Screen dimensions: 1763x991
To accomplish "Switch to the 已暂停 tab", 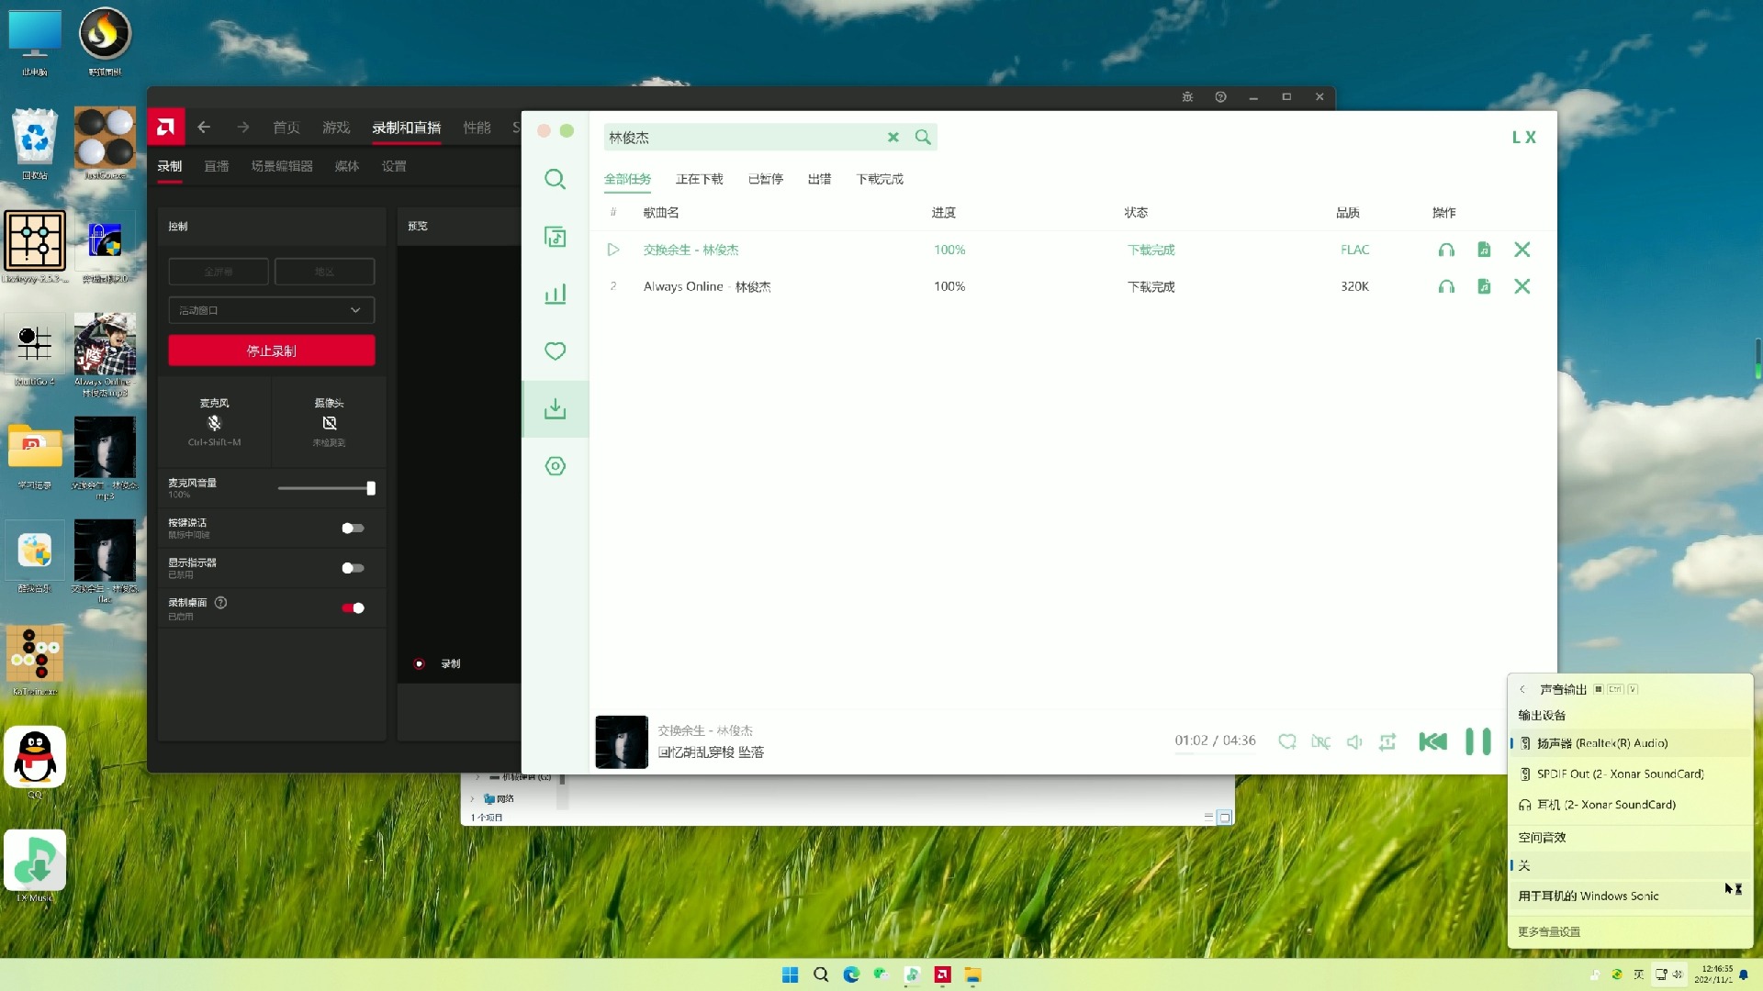I will [765, 179].
